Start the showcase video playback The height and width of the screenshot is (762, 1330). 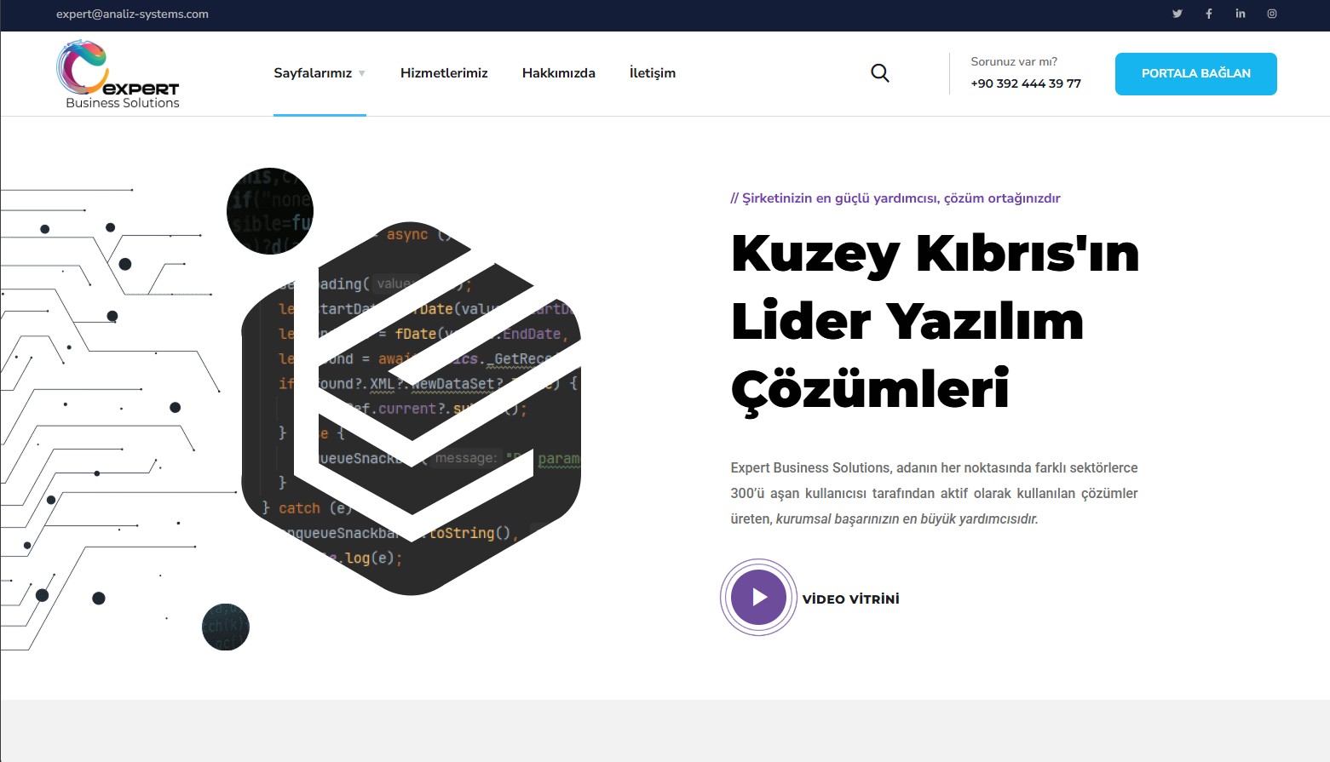tap(757, 597)
